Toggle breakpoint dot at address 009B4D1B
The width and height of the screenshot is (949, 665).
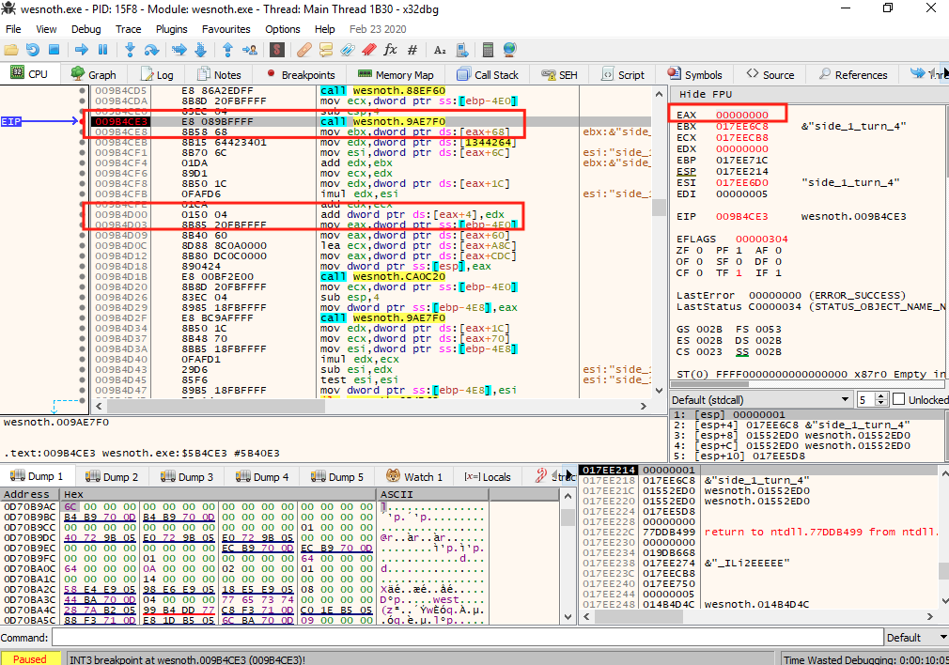click(x=83, y=276)
